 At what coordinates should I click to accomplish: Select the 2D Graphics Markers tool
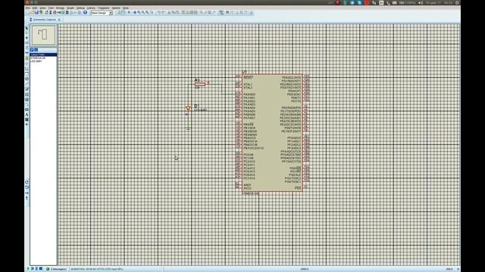point(27,124)
